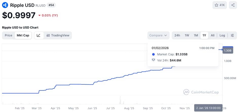This screenshot has height=112, width=238.
Task: Select the Mkt Cap tab
Action: tap(23, 35)
